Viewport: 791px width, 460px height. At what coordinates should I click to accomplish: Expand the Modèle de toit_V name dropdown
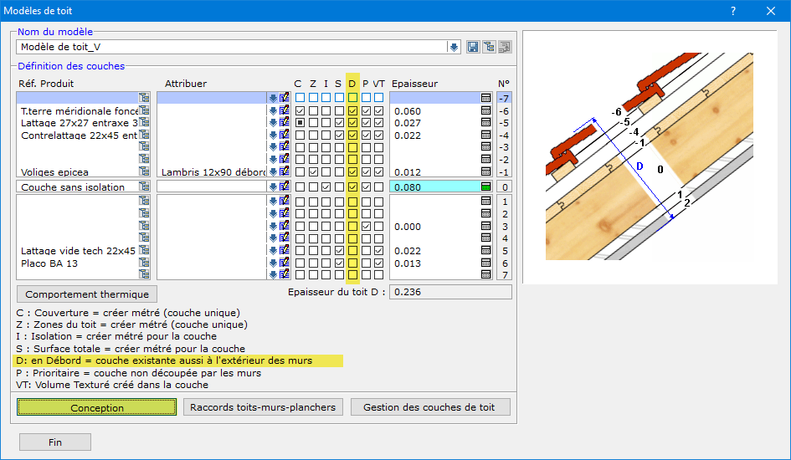click(x=454, y=48)
